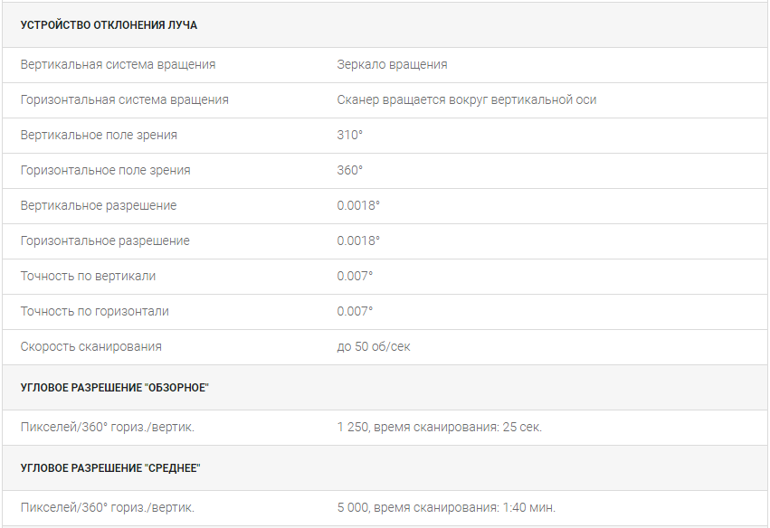Screen dimensions: 770x528
Task: Click the 'Вертикальное разрешение' label
Action: click(99, 206)
